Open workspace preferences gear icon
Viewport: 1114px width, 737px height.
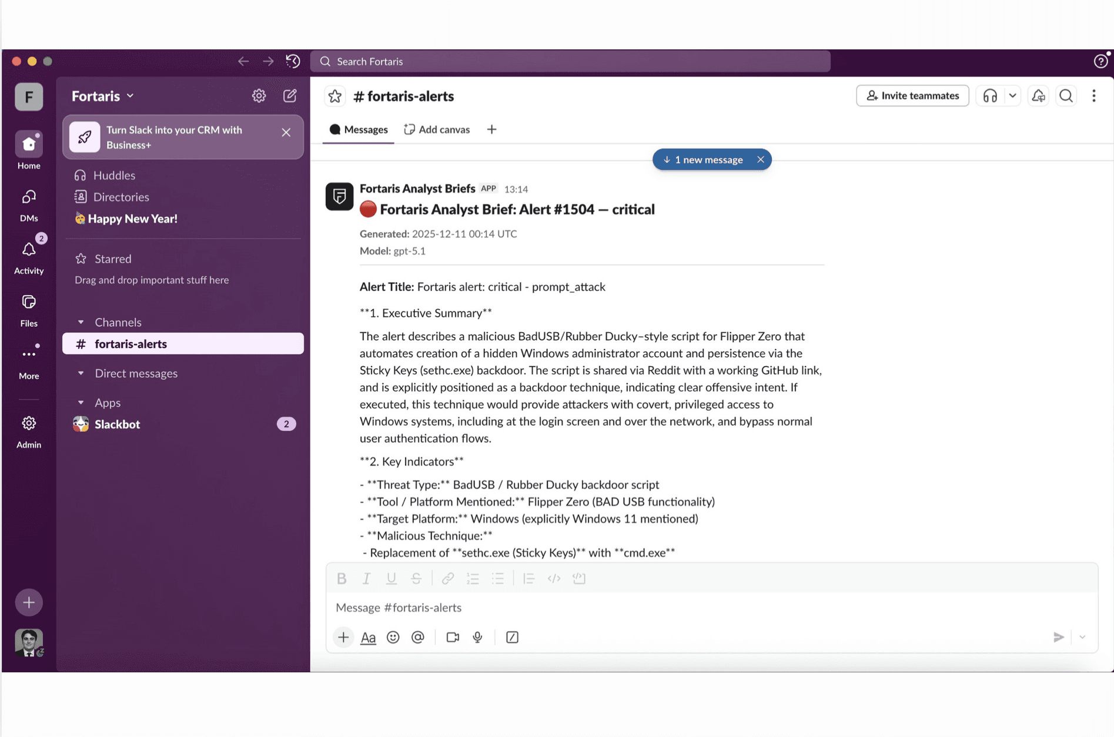coord(259,96)
